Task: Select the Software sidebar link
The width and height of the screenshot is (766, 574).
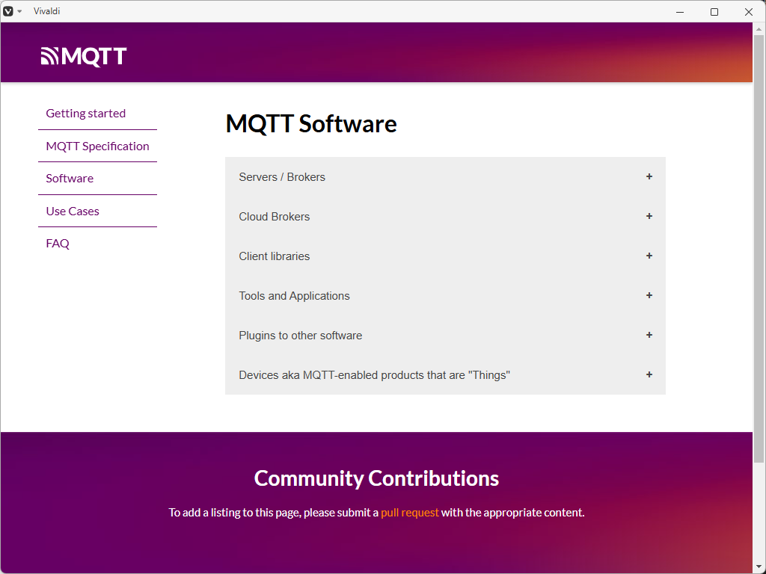Action: coord(70,178)
